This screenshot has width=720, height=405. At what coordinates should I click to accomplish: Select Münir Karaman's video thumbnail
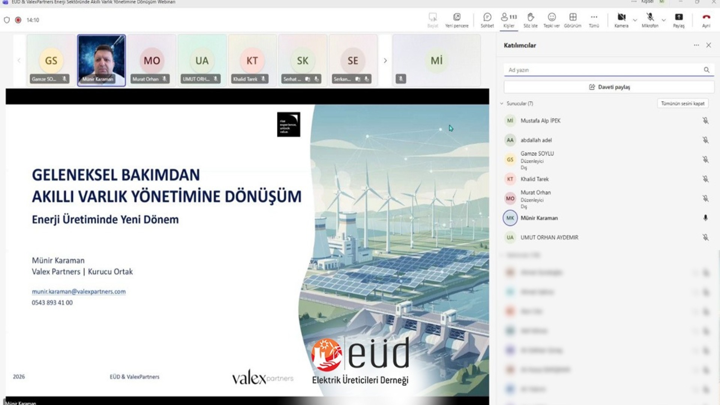[x=101, y=60]
